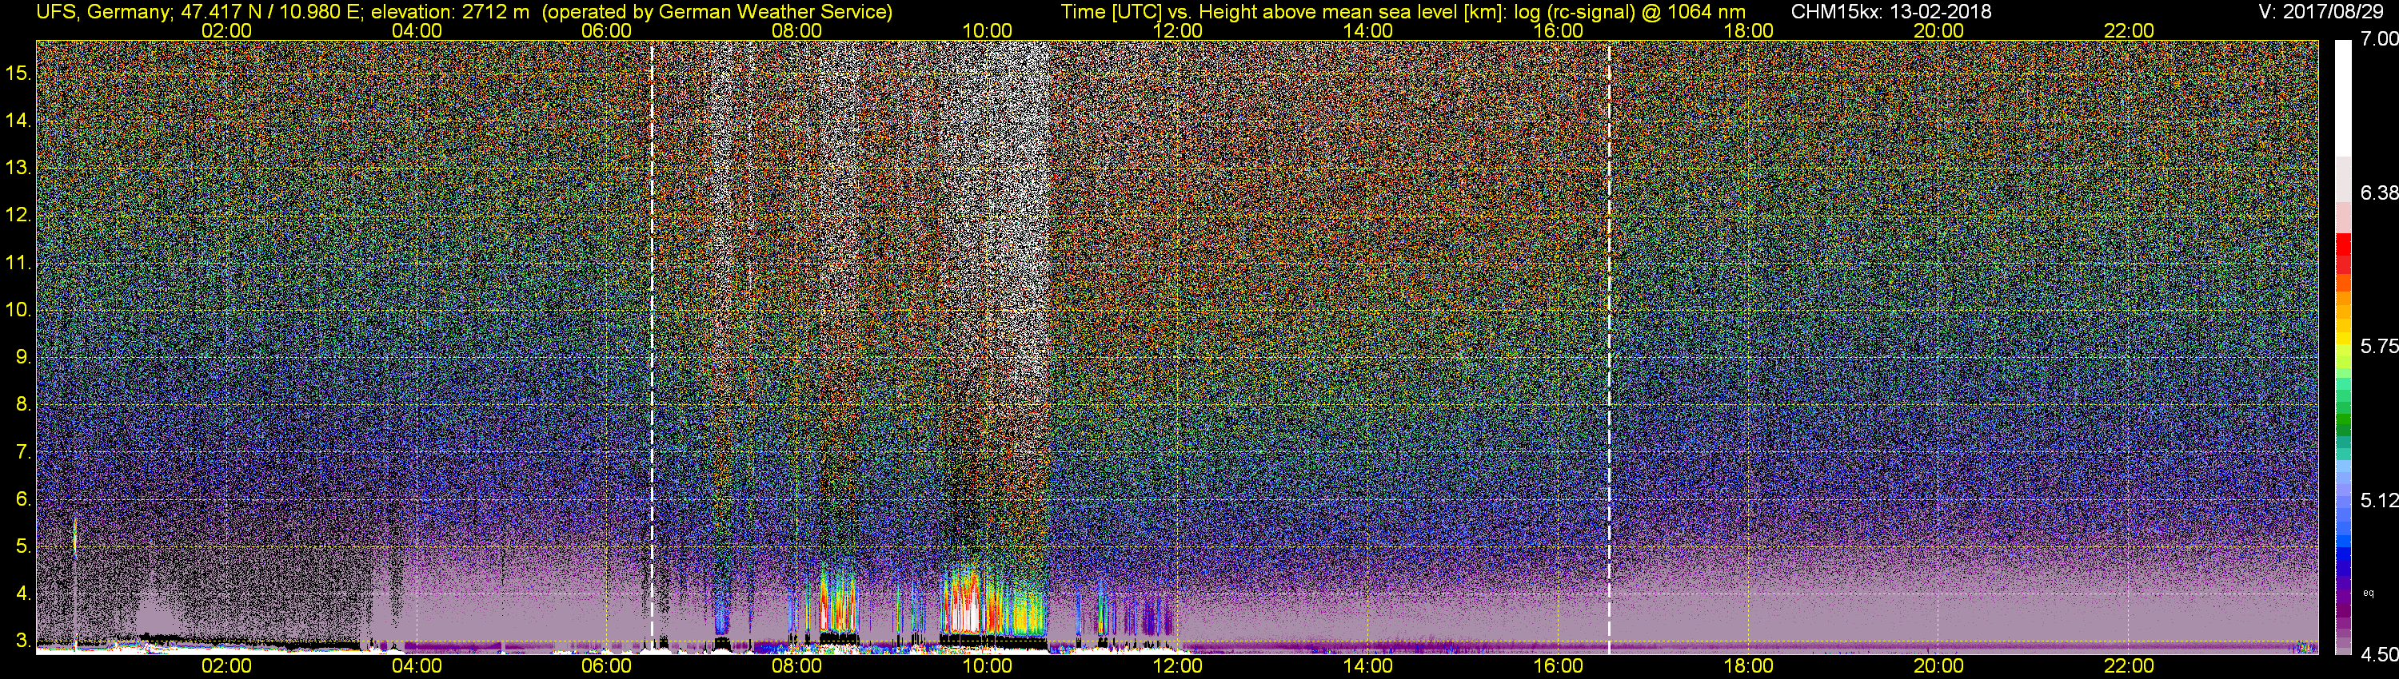
Task: Click the height axis label '3.'
Action: 23,641
